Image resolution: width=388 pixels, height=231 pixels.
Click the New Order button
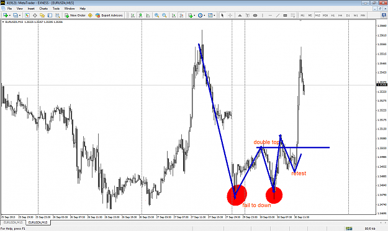tap(75, 15)
